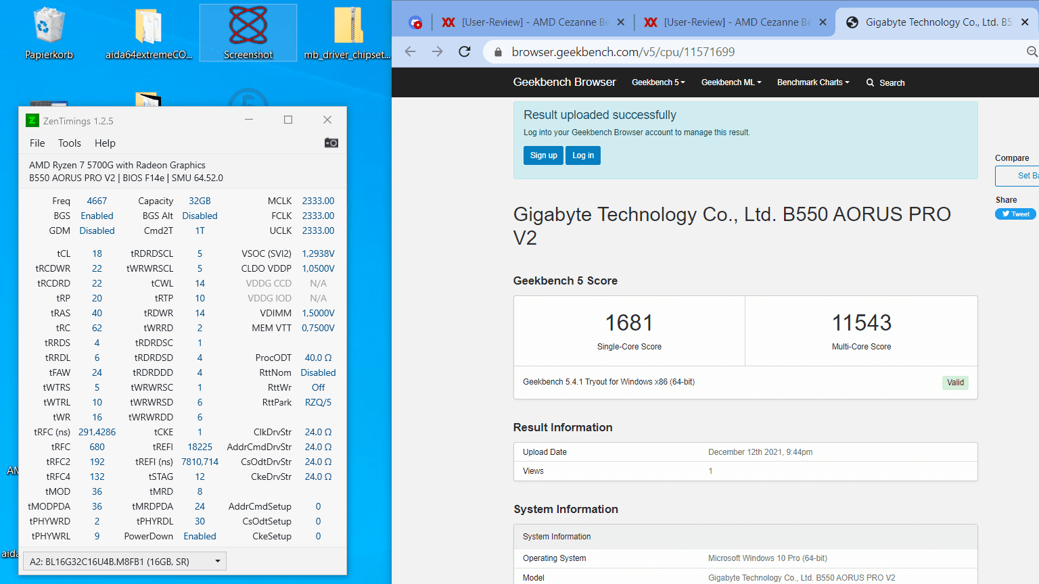This screenshot has height=584, width=1039.
Task: Click the Freq value 4667
Action: coord(97,201)
